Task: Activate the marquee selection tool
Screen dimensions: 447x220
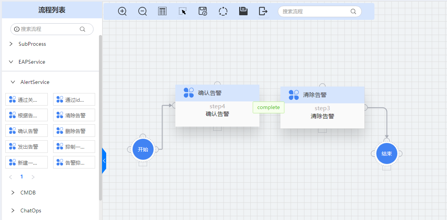Action: 183,11
